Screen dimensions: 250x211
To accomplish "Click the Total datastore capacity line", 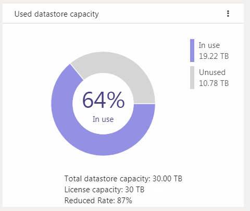I will 123,179.
